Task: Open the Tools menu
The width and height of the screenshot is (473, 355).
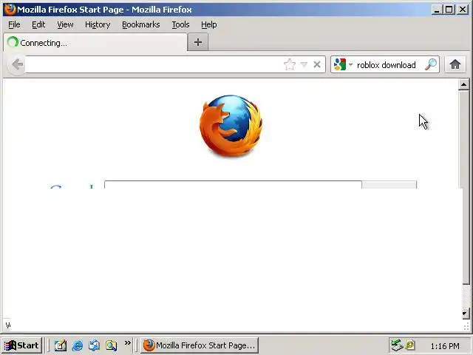Action: click(180, 24)
